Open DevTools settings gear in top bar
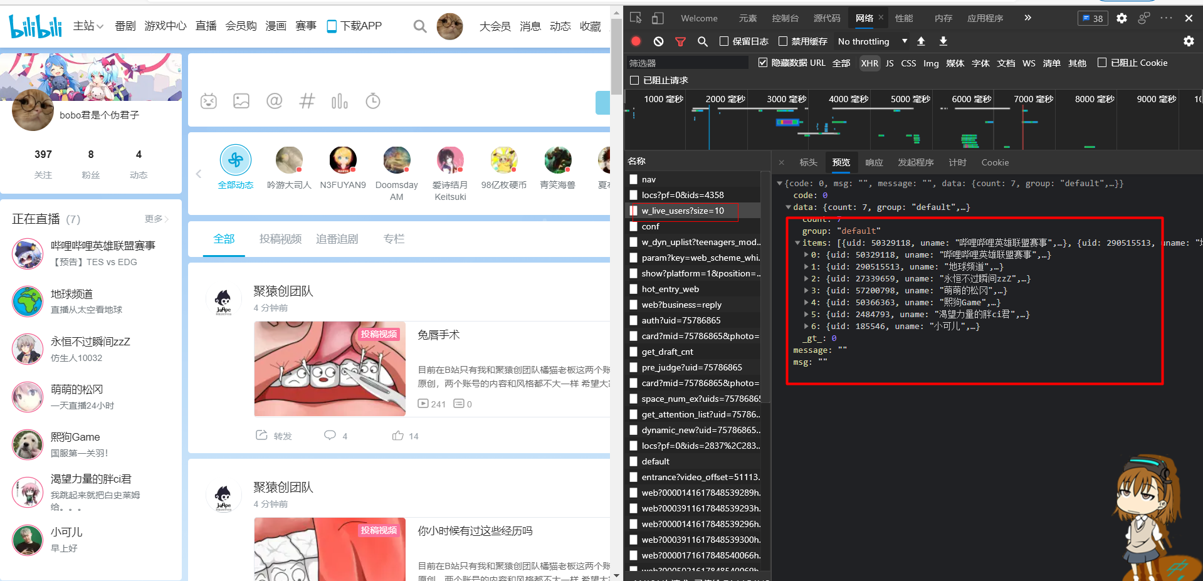 [x=1122, y=18]
